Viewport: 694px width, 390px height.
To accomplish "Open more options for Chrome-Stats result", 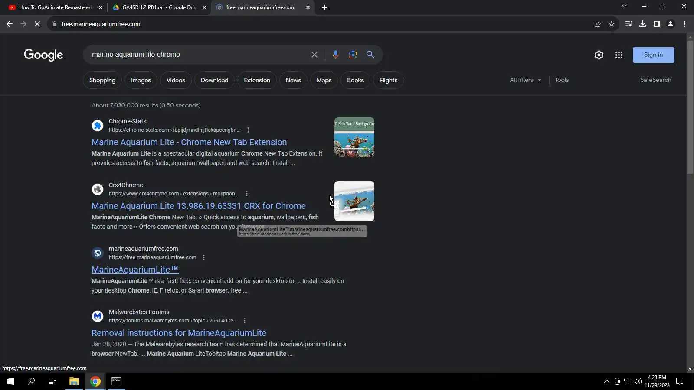I will coord(248,130).
